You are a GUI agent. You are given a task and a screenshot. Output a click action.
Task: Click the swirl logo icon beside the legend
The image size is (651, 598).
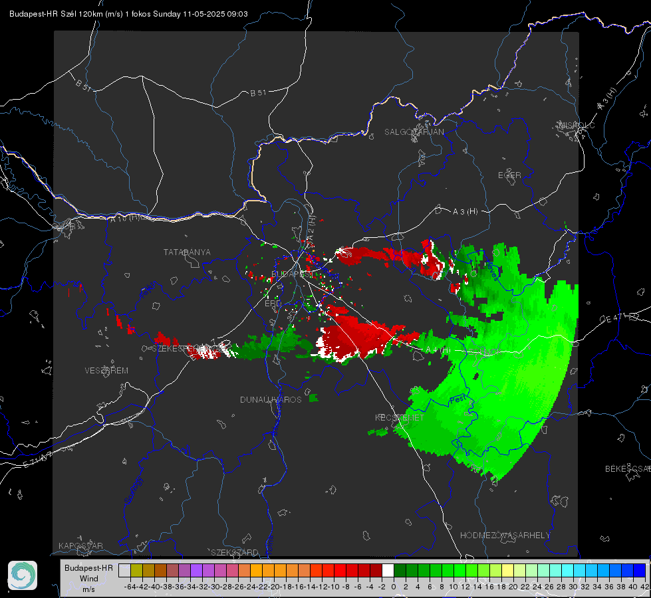tap(23, 575)
